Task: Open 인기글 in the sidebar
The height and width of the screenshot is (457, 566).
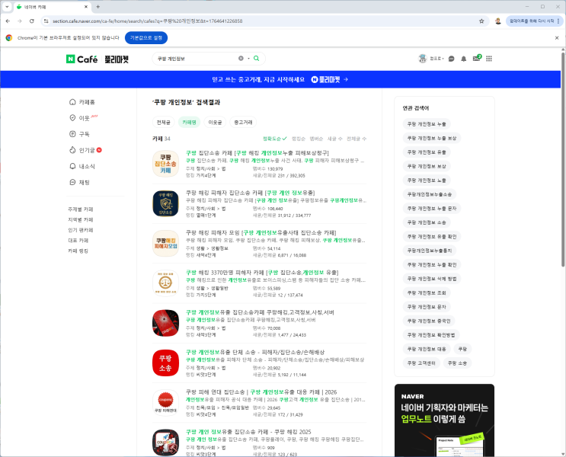Action: click(85, 150)
